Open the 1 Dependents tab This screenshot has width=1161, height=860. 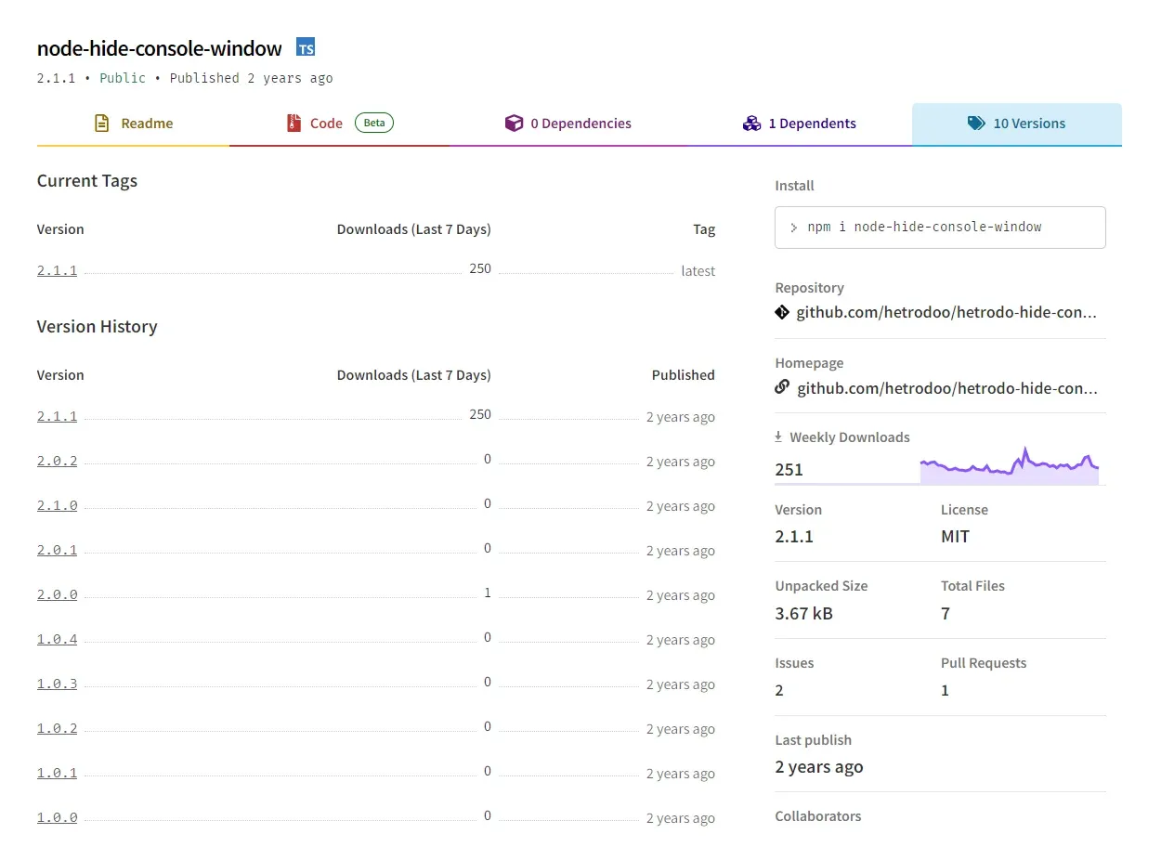[812, 124]
